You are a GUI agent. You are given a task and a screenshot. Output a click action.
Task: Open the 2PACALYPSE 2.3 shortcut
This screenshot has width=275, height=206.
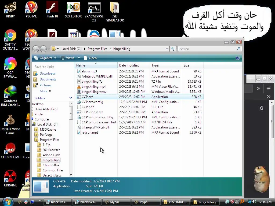[x=94, y=12]
